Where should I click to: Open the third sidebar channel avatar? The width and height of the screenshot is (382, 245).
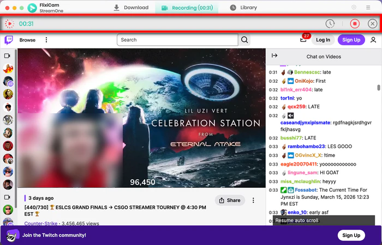click(x=8, y=94)
